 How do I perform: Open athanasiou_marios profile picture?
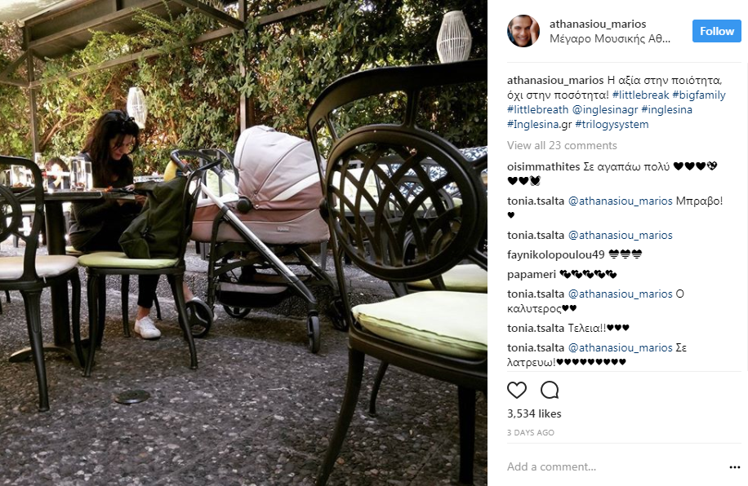click(523, 31)
